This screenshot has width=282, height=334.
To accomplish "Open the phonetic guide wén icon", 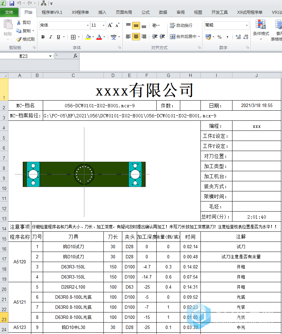I will click(x=114, y=37).
